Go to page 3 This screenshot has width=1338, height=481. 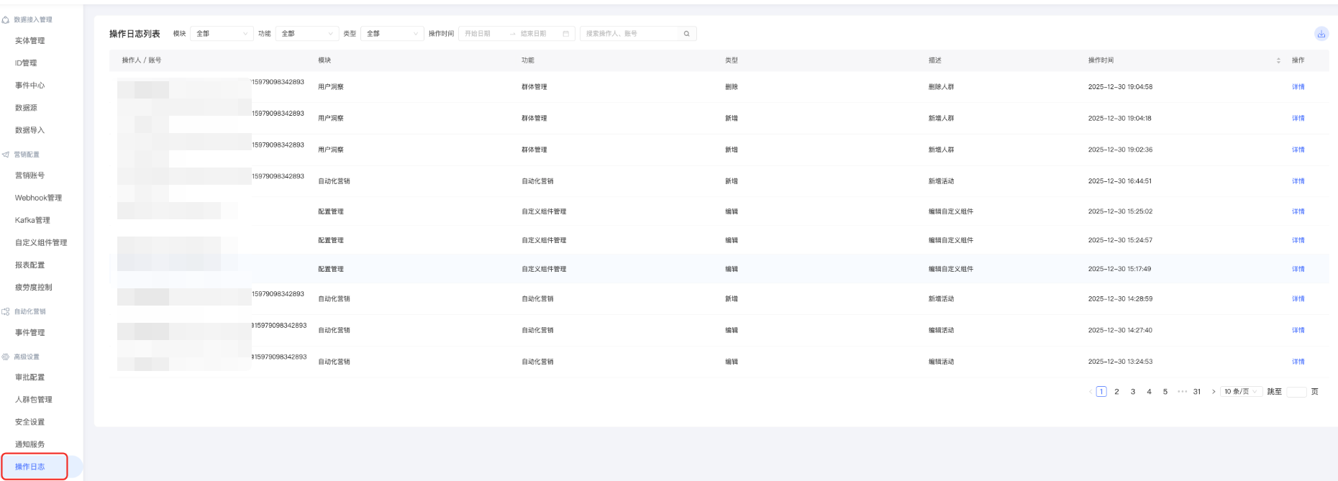click(x=1133, y=392)
